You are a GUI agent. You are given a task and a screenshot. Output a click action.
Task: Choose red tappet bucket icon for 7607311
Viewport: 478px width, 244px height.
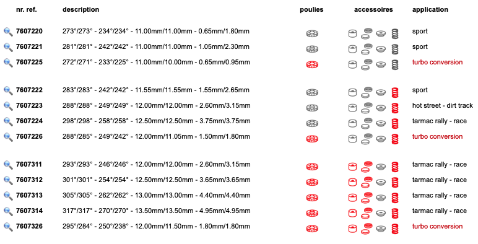(352, 167)
